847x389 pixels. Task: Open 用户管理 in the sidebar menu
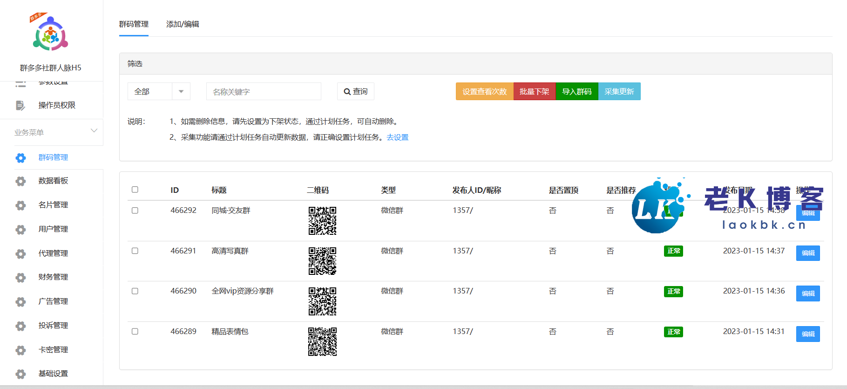click(53, 229)
